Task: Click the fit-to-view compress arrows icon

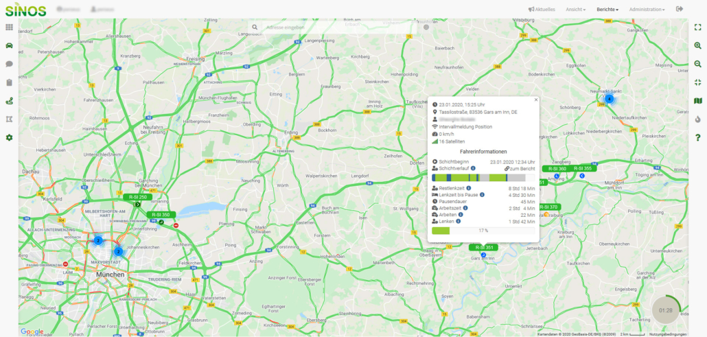Action: point(698,82)
